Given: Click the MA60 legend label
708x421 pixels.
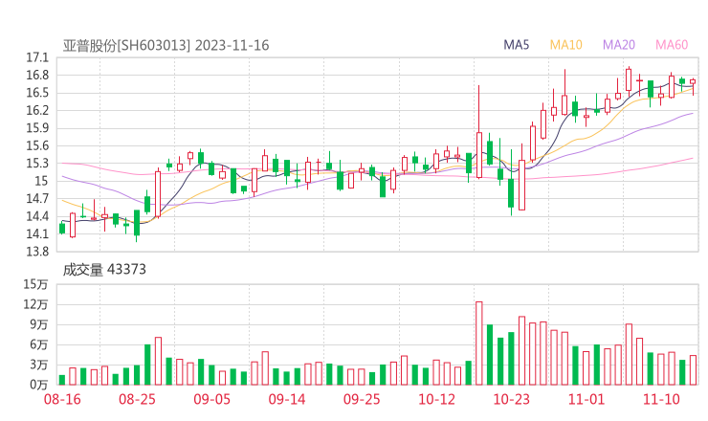Looking at the screenshot, I should coord(672,45).
